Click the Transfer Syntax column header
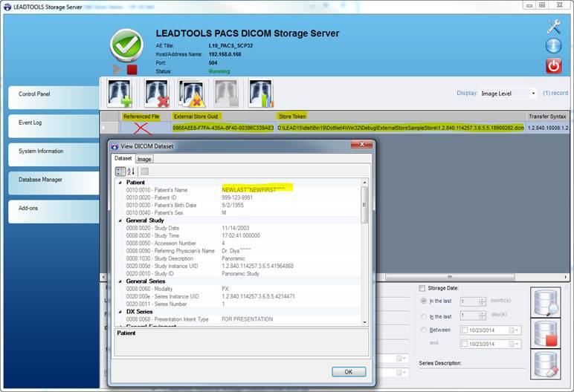 (x=548, y=117)
